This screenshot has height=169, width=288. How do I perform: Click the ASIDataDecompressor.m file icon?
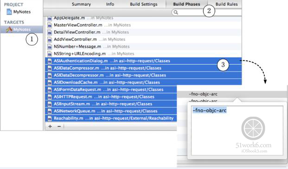point(50,75)
